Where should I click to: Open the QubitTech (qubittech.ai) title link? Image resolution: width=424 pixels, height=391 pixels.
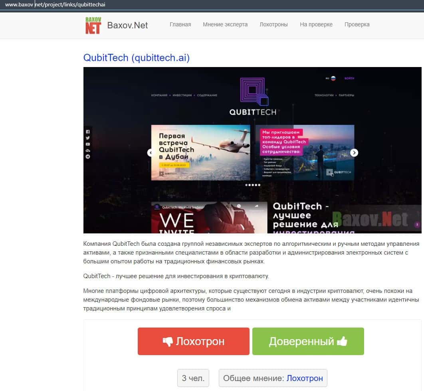(x=137, y=58)
